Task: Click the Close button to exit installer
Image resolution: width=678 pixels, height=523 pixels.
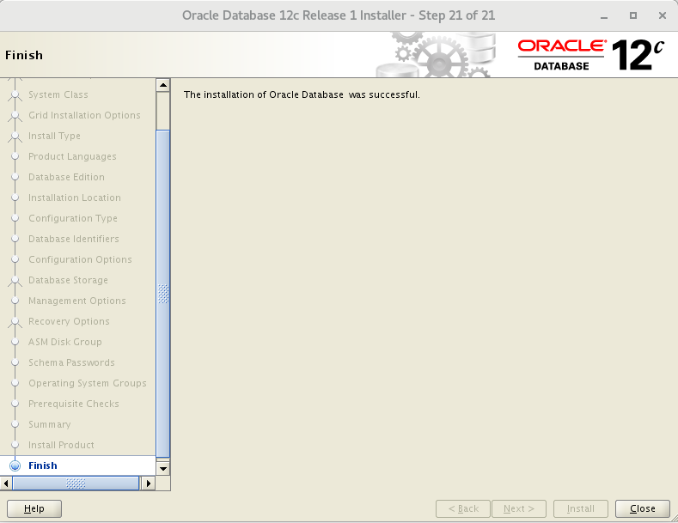Action: click(642, 508)
